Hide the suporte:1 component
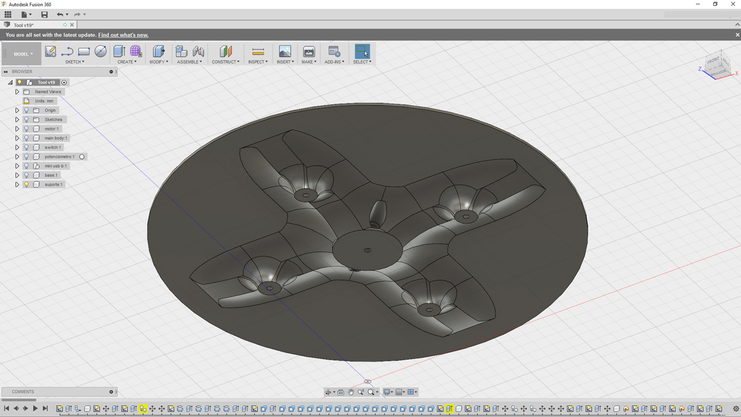The height and width of the screenshot is (417, 741). click(26, 185)
